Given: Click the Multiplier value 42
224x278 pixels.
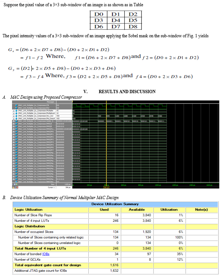Looking at the screenshot, I should coord(58,110).
